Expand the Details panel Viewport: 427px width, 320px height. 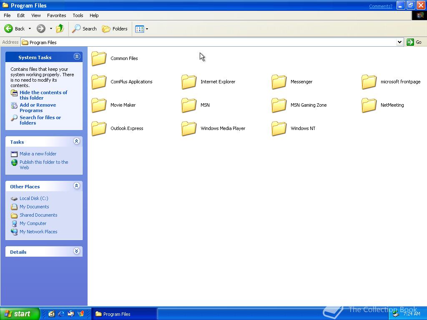pos(77,251)
